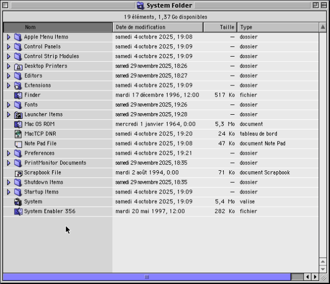Click the Note Pad File icon

point(18,144)
